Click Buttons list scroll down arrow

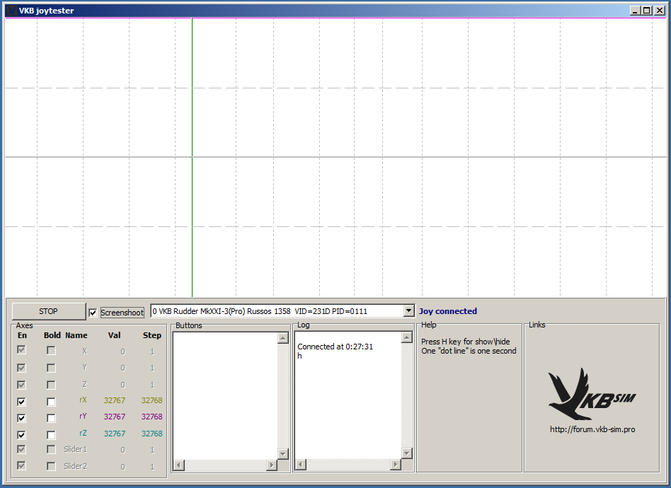coord(283,453)
